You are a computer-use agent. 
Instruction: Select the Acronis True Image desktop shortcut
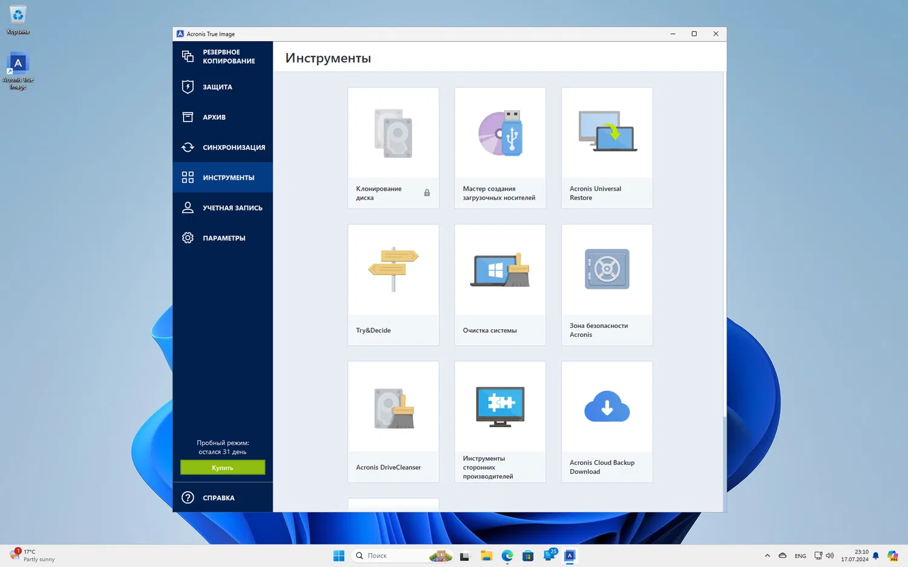(18, 71)
